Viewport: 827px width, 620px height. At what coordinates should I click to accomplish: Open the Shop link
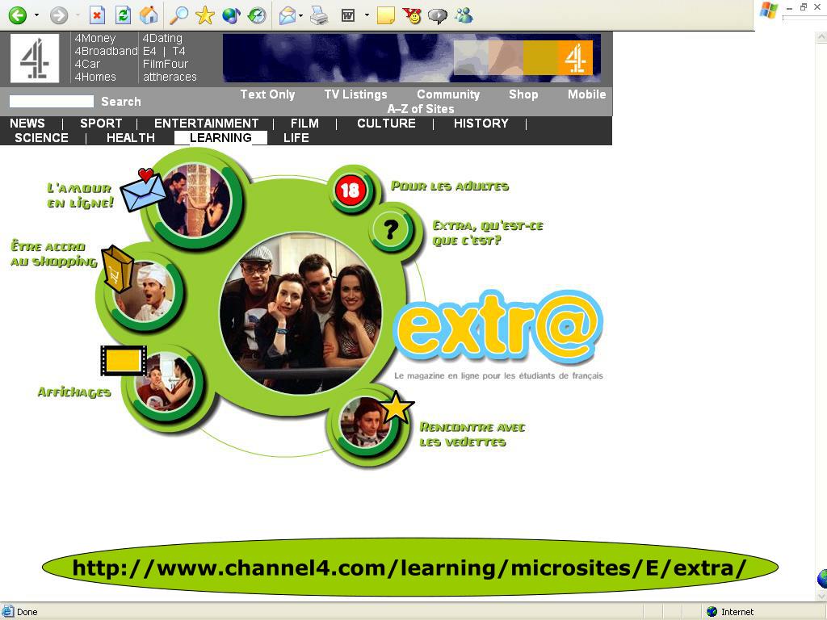[523, 94]
